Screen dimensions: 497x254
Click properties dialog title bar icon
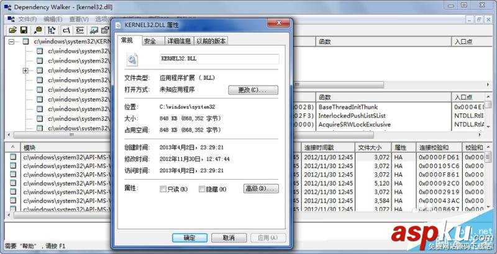pyautogui.click(x=118, y=25)
